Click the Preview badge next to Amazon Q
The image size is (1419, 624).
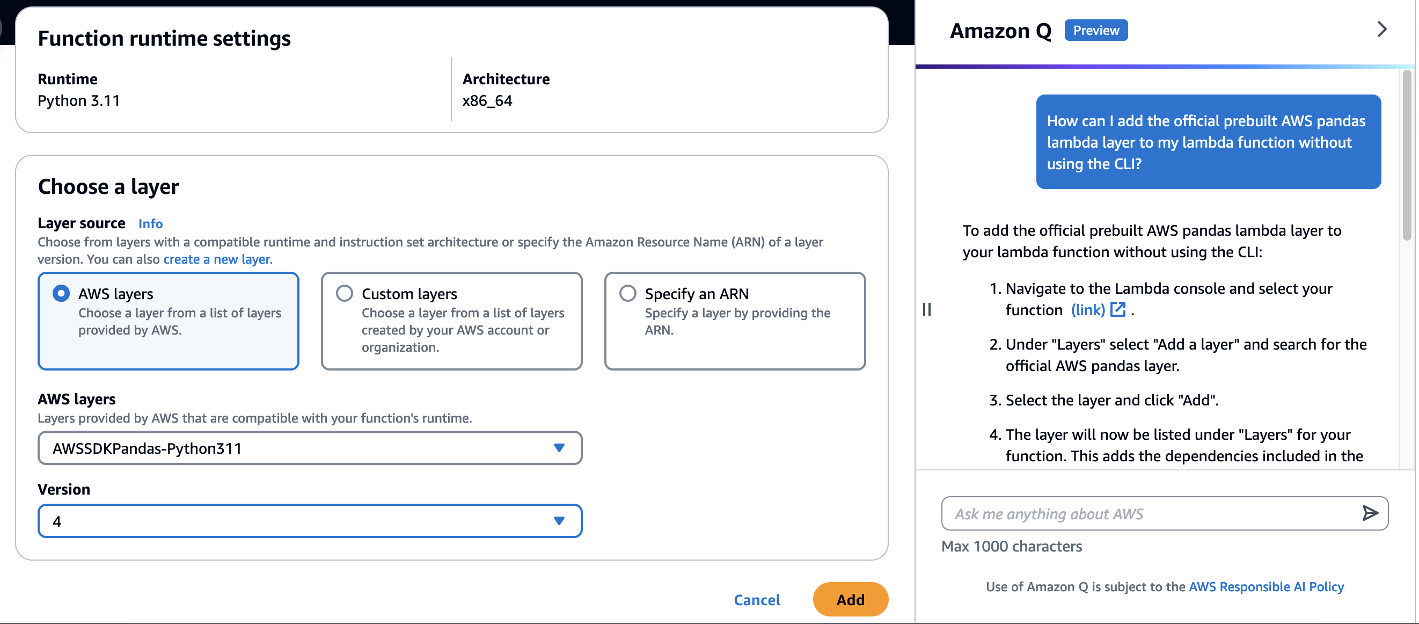(x=1096, y=30)
